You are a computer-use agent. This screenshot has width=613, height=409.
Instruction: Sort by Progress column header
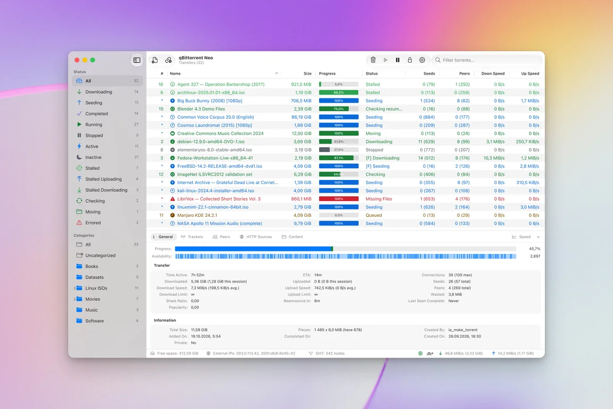coord(339,74)
